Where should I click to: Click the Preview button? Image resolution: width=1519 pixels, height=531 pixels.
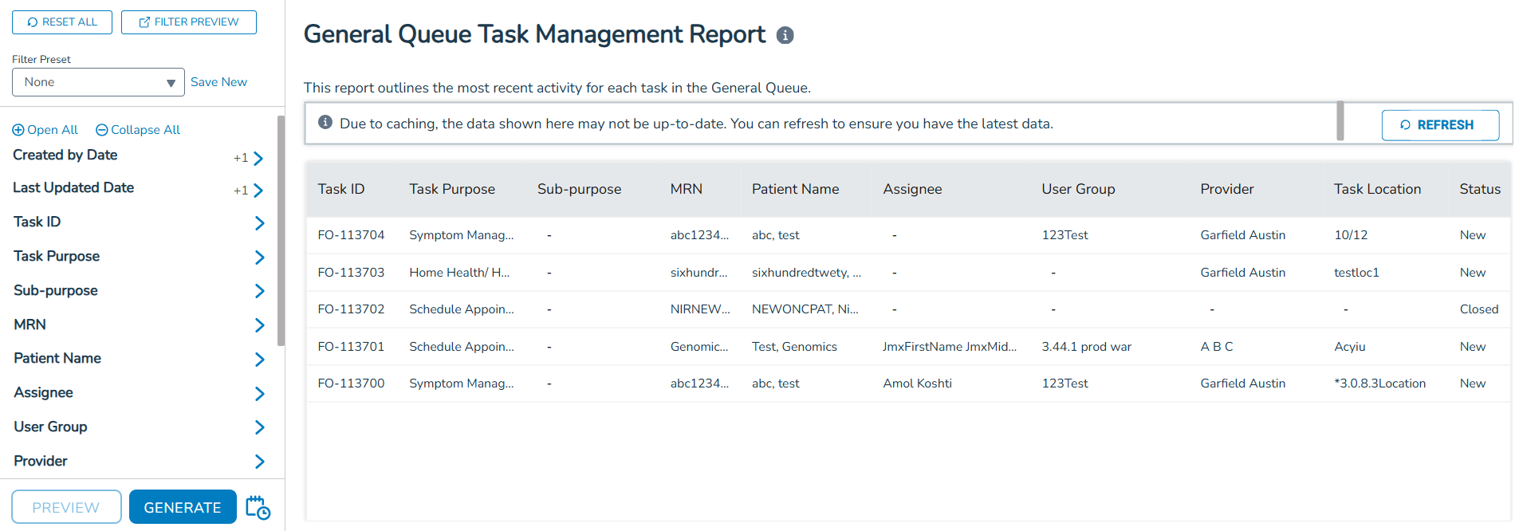tap(66, 507)
